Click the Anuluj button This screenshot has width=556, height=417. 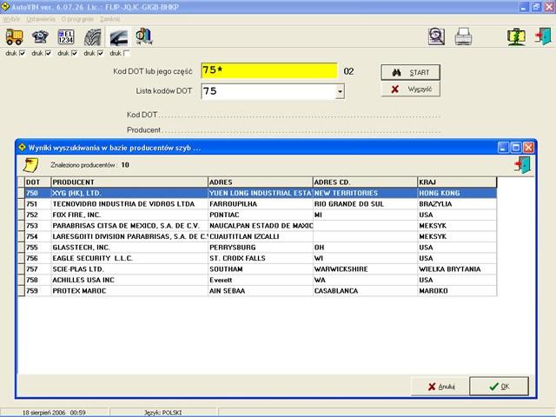pos(440,386)
